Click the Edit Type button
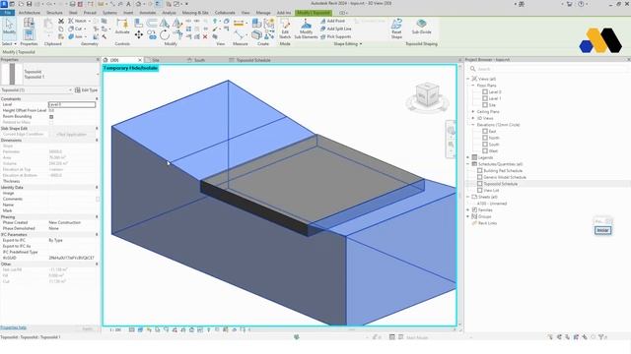 pos(86,90)
